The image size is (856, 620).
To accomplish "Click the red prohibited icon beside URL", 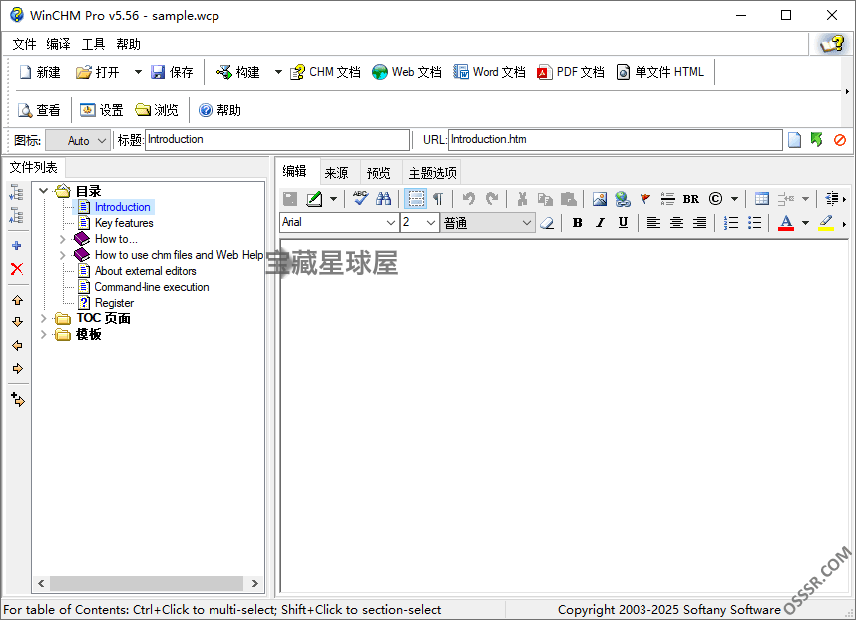I will pyautogui.click(x=840, y=140).
